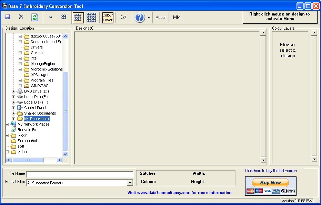Expand the Games folder node

tap(20, 53)
